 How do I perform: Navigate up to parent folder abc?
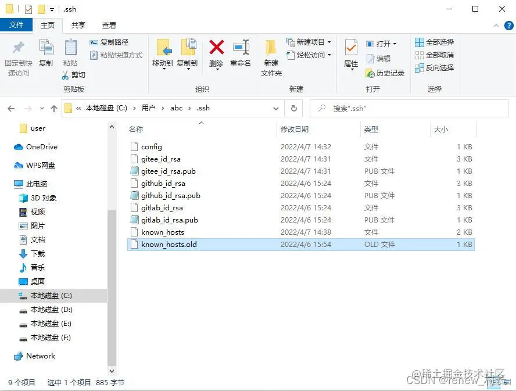coord(53,108)
